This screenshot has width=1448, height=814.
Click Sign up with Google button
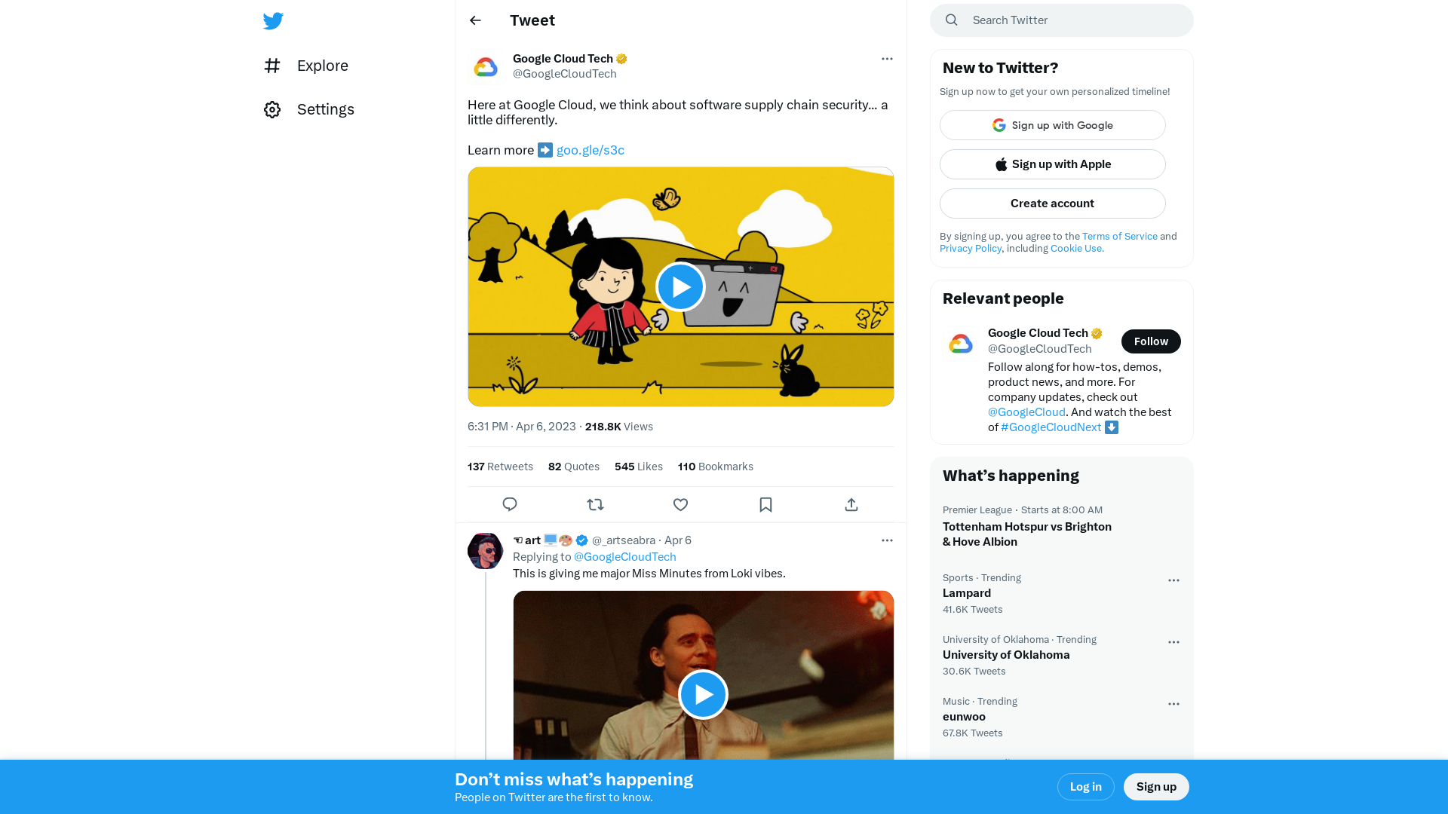(x=1052, y=124)
